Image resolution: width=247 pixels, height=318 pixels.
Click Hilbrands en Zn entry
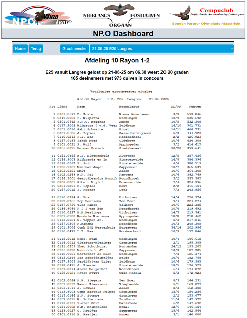click(92, 160)
